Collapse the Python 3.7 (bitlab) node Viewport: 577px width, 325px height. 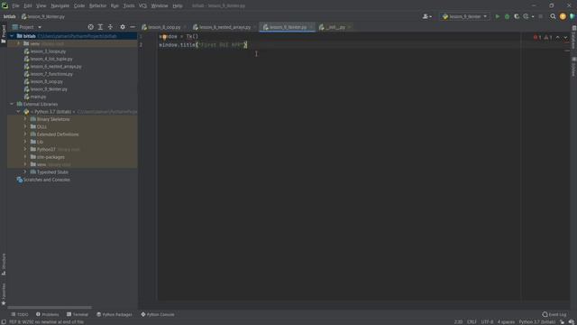pos(18,112)
